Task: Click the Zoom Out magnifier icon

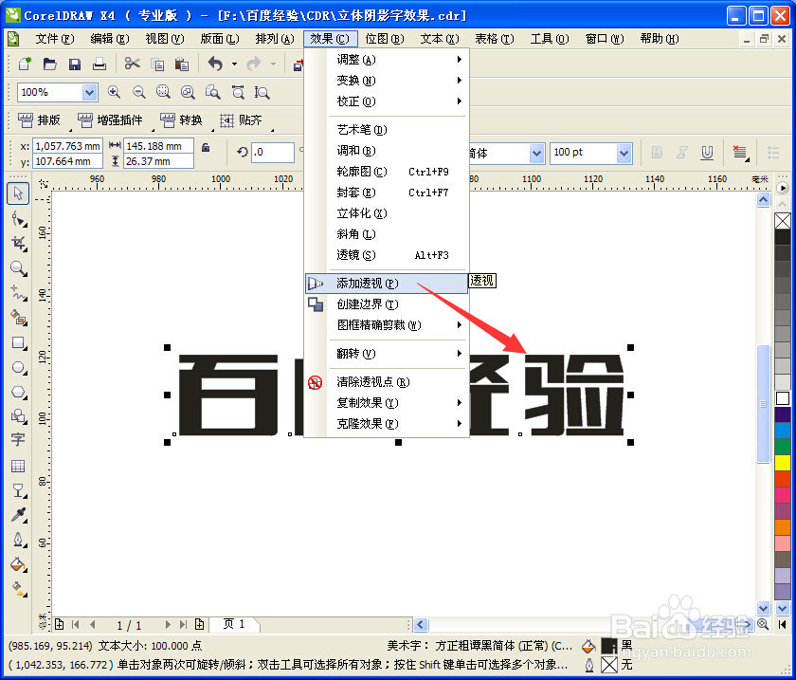Action: click(138, 92)
